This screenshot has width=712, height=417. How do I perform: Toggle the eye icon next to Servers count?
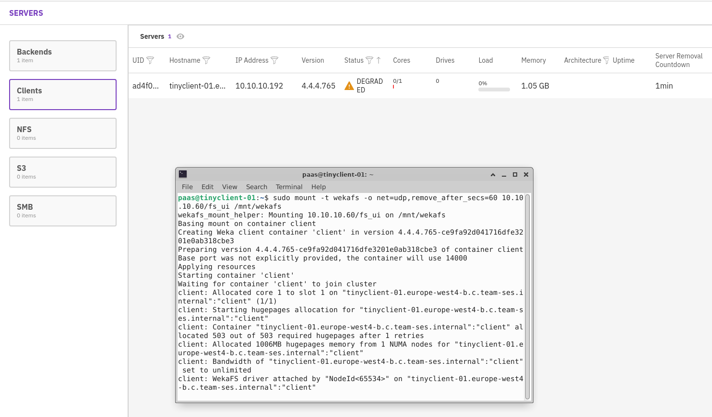tap(180, 36)
